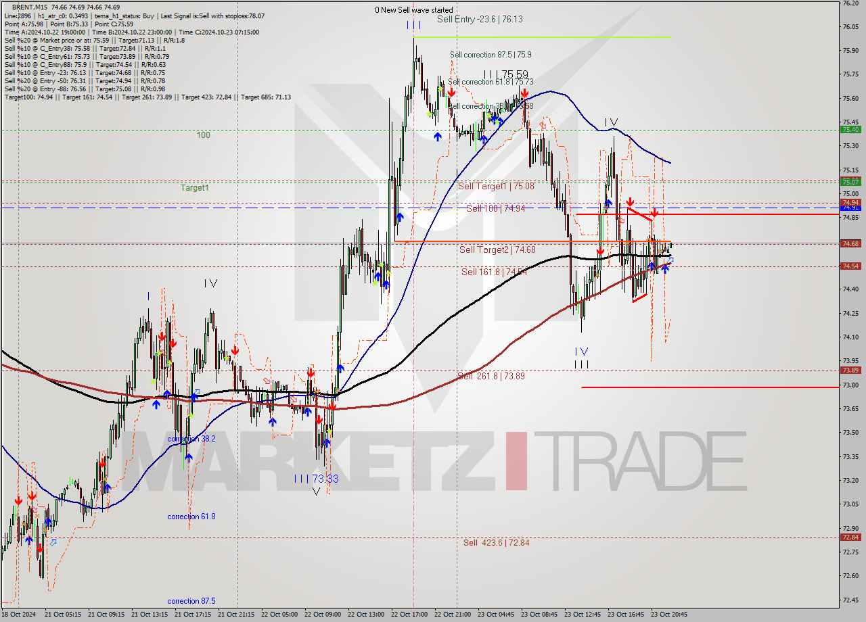866x622 pixels.
Task: Click the 'Time A:2024.10.22 19:00:00' line
Action: click(45, 32)
